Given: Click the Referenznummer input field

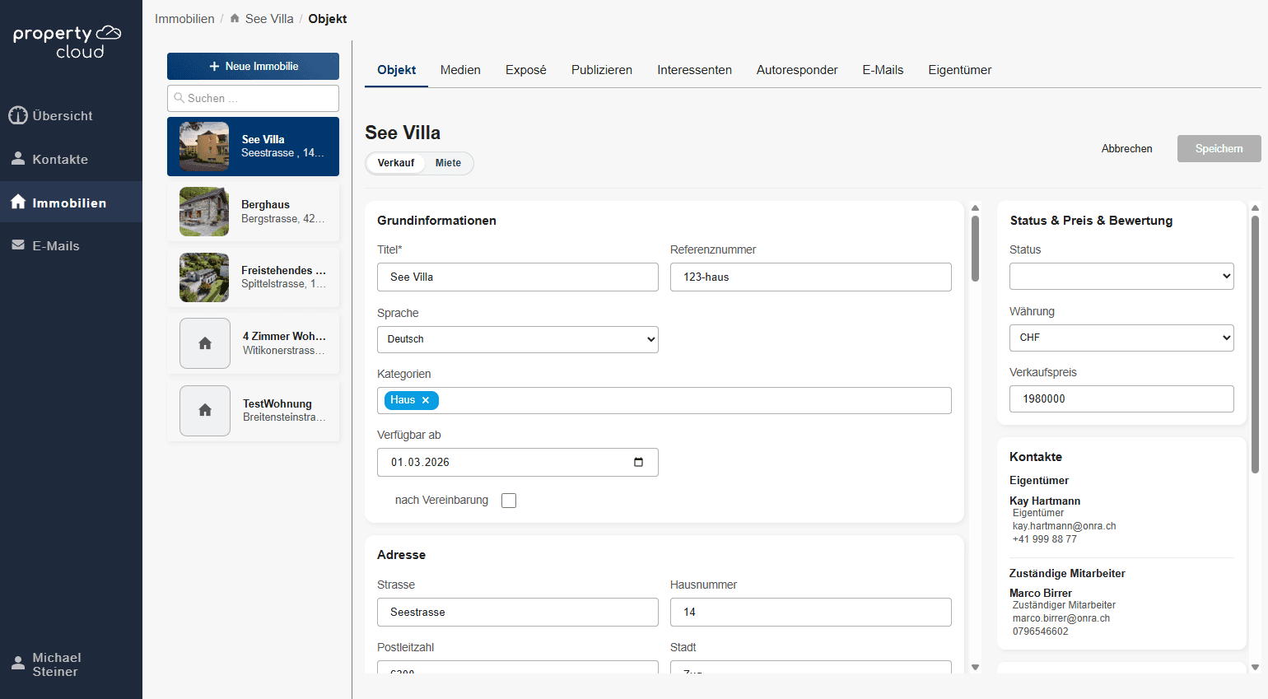Looking at the screenshot, I should (x=811, y=277).
